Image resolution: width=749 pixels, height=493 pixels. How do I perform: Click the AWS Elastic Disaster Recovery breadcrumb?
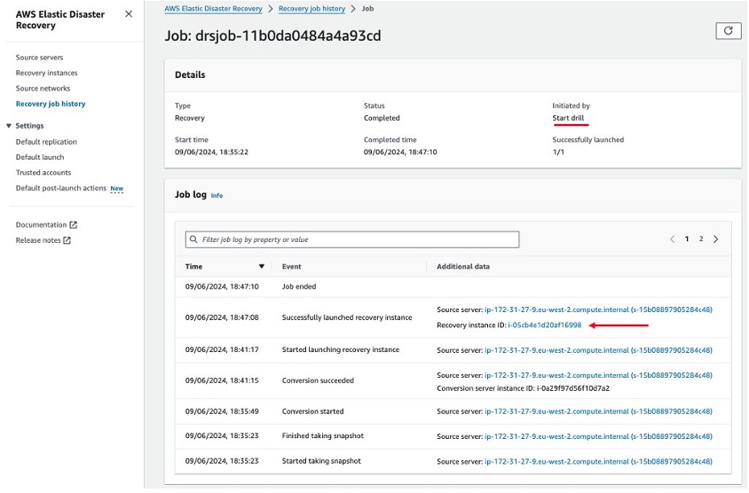(213, 9)
